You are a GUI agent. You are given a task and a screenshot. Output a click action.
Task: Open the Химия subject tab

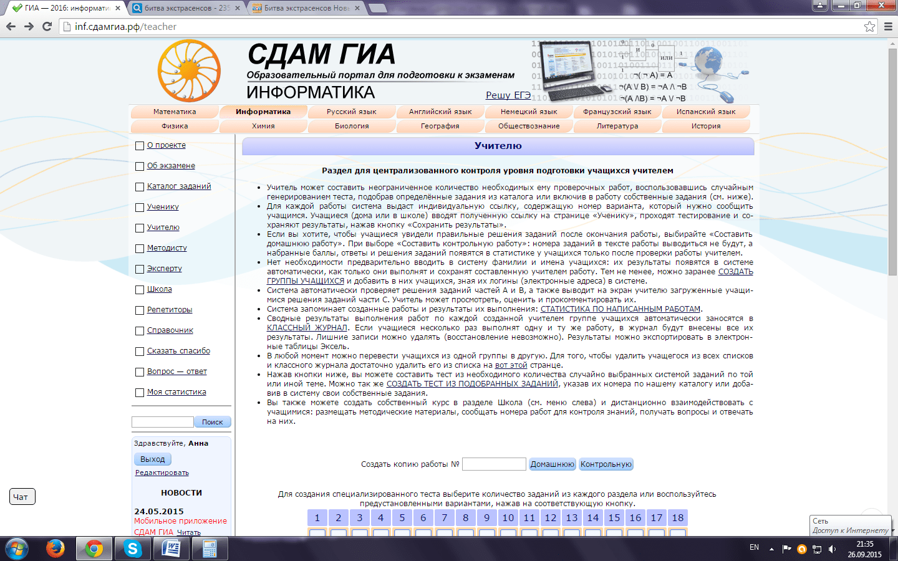click(263, 126)
